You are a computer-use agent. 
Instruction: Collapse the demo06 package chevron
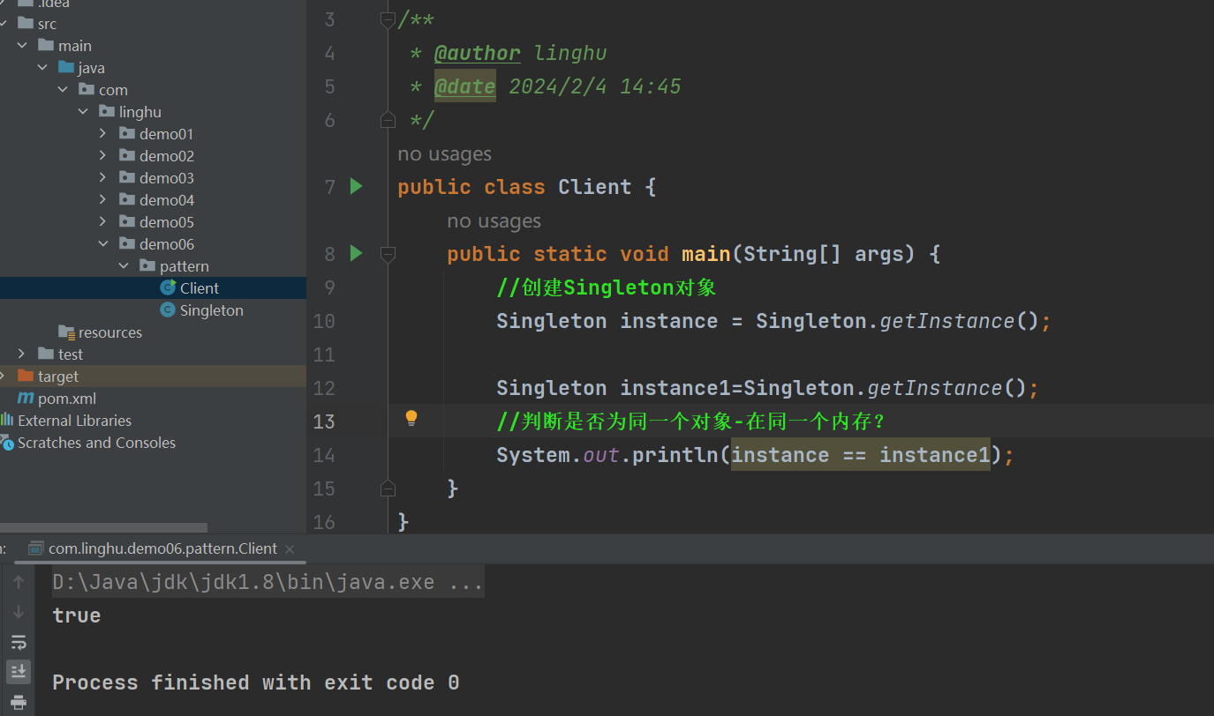tap(103, 244)
